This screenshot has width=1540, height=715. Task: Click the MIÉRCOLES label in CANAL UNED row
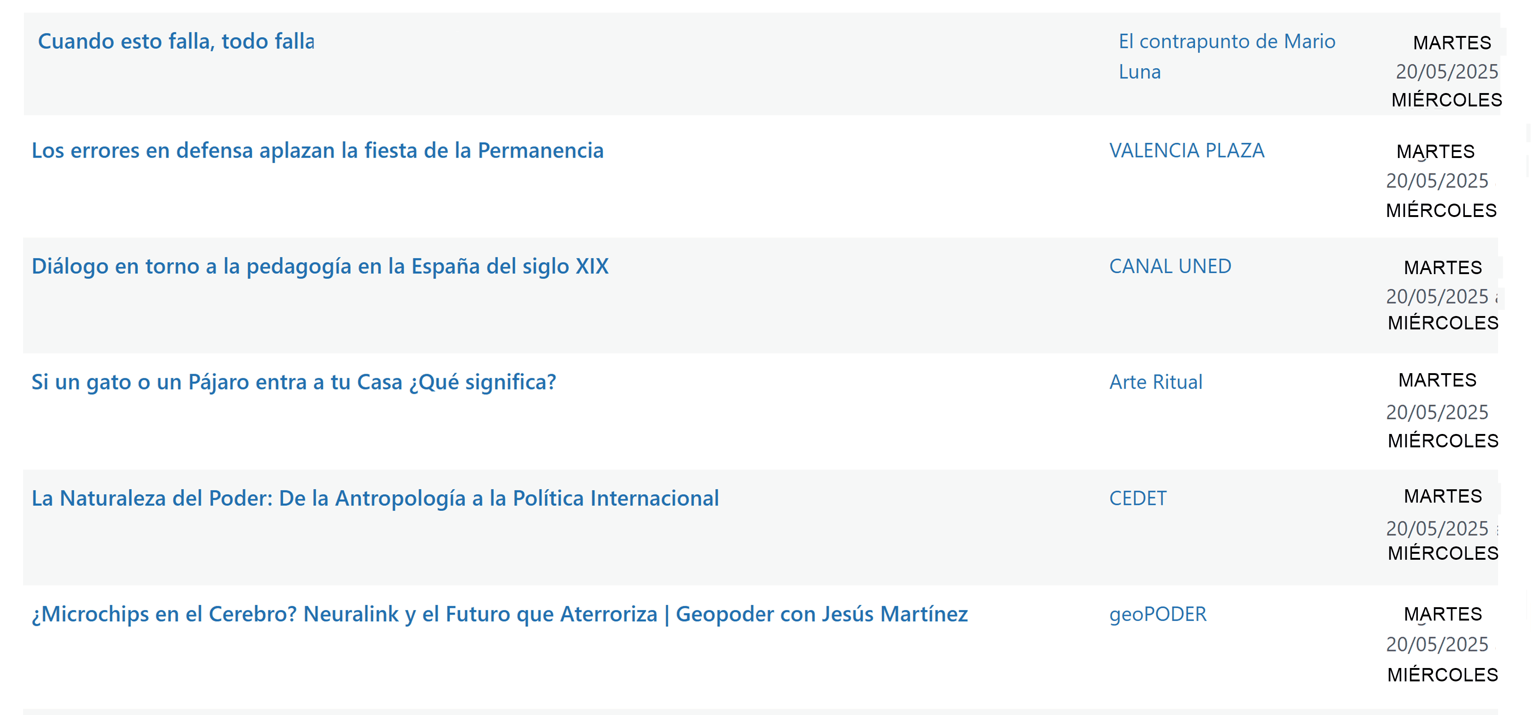pos(1443,323)
